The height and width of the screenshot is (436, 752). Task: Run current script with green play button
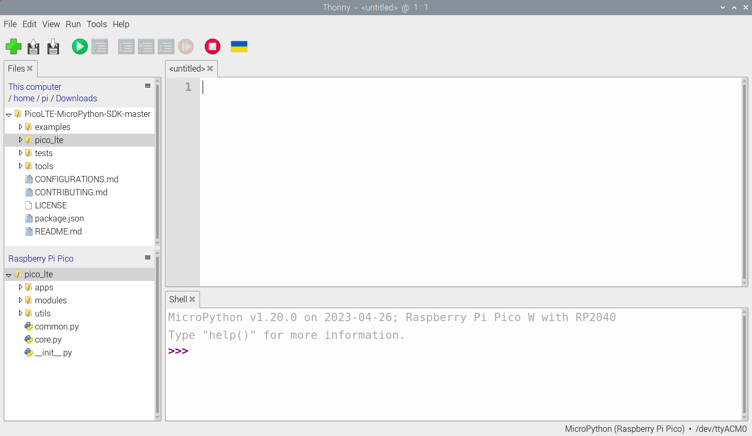[x=79, y=46]
